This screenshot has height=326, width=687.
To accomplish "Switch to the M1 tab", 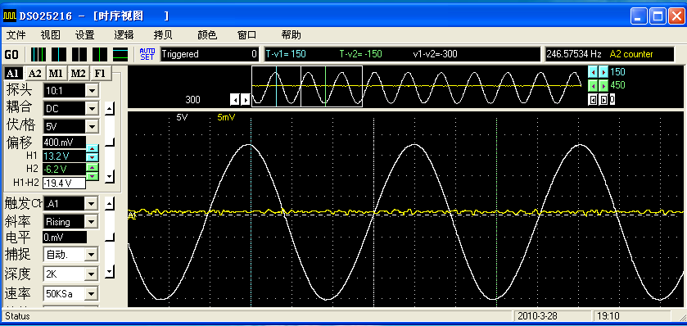I will point(56,74).
